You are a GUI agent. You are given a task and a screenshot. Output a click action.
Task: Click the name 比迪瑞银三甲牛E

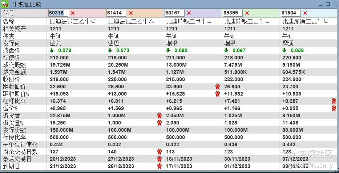[189, 22]
